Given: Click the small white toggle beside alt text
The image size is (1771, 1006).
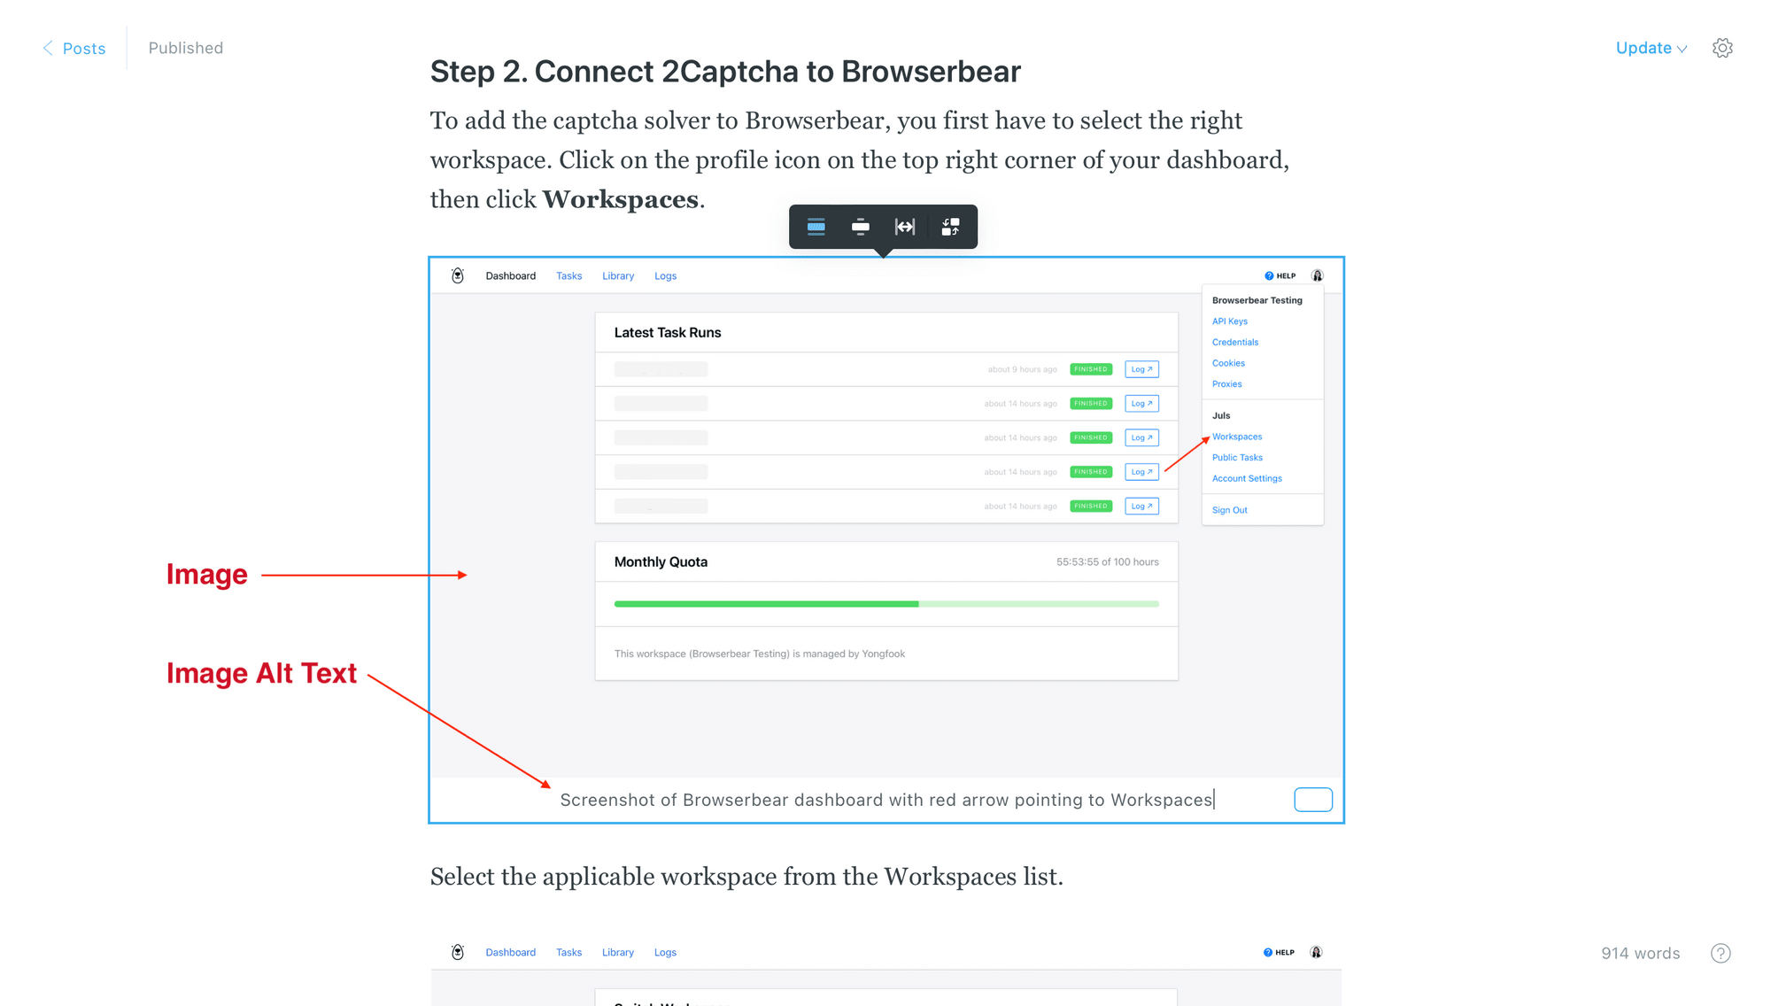Looking at the screenshot, I should tap(1314, 799).
